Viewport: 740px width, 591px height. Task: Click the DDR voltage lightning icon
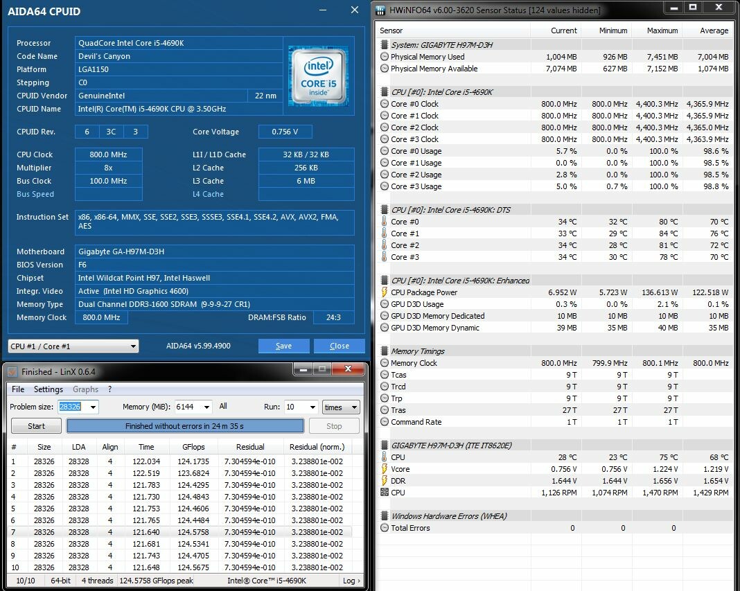pyautogui.click(x=384, y=481)
